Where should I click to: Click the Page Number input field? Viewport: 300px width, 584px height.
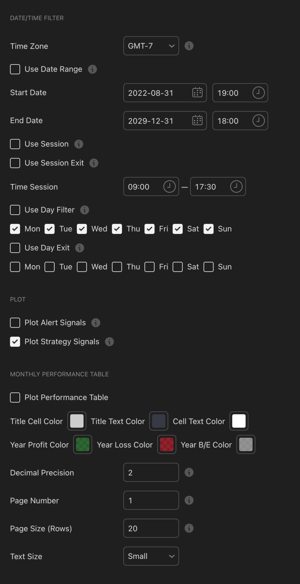coord(151,500)
